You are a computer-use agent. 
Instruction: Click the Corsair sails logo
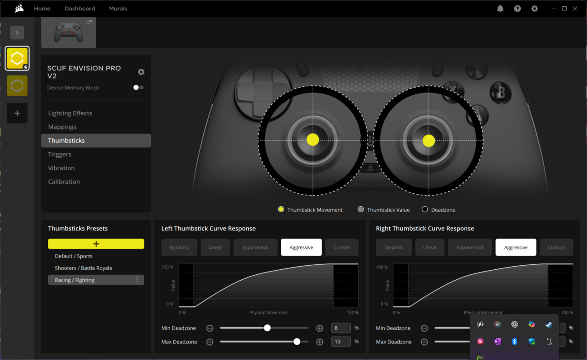click(x=19, y=8)
